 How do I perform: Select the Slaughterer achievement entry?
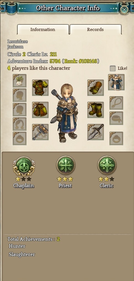22,254
